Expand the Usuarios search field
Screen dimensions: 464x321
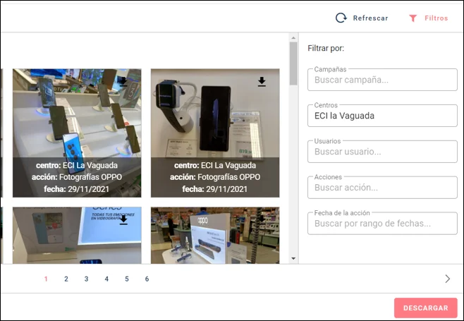382,152
